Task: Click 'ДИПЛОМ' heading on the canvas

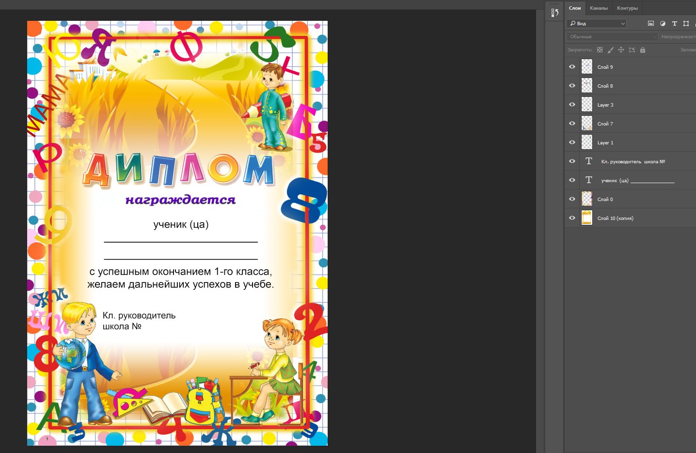Action: pyautogui.click(x=178, y=170)
